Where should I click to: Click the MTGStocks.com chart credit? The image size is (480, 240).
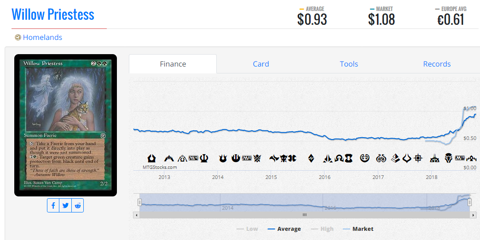pyautogui.click(x=160, y=167)
